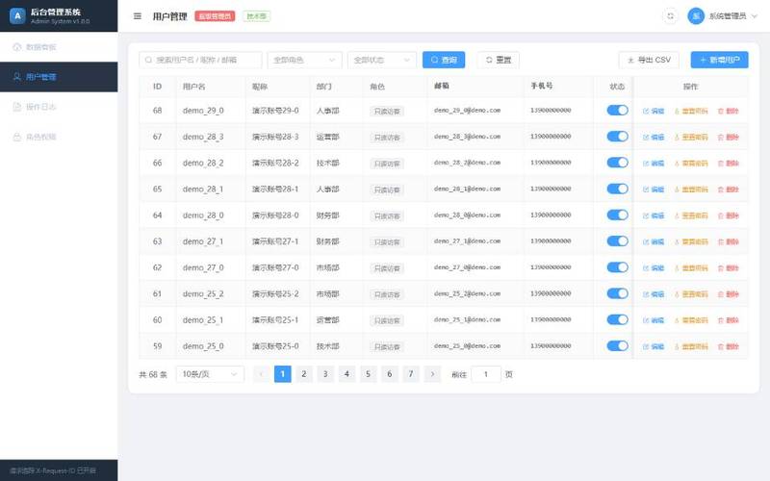This screenshot has width=770, height=481.
Task: Click reset password icon for demo_28_2
Action: [677, 163]
